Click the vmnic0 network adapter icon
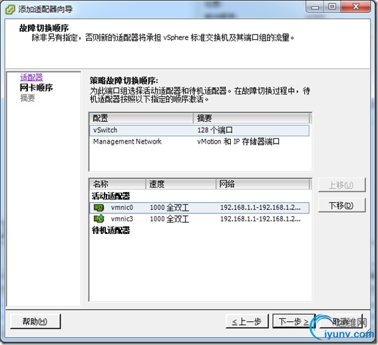Screen dimensions: 378x345 point(98,208)
